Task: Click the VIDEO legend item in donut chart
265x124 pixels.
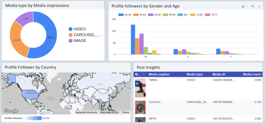Action: [77, 29]
